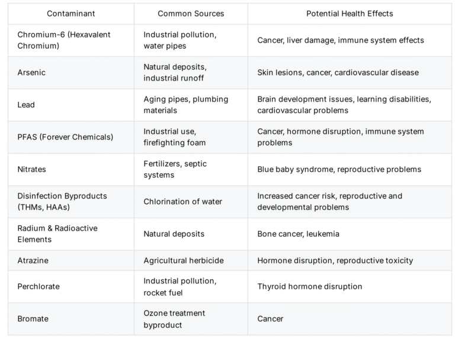Select the Common Sources column header
The width and height of the screenshot is (455, 341).
(x=191, y=14)
